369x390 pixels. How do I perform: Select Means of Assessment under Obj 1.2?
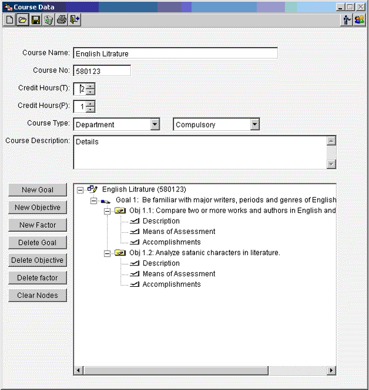pyautogui.click(x=179, y=274)
